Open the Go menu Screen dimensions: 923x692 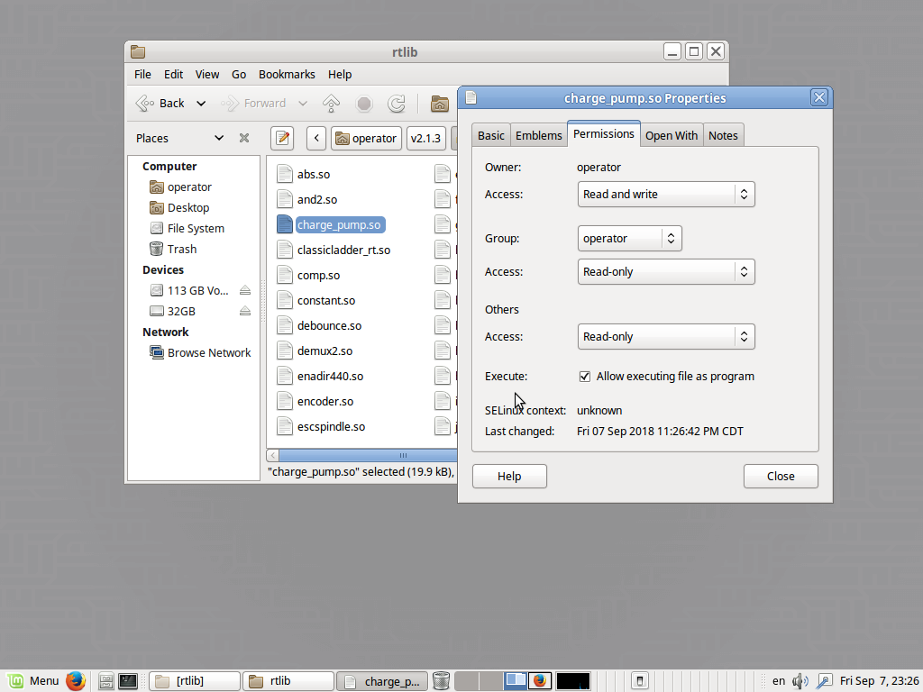[238, 74]
